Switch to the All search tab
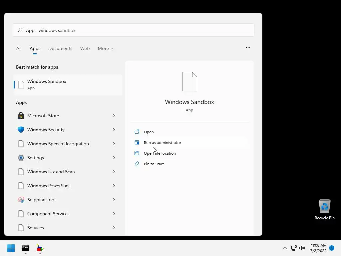 (19, 48)
